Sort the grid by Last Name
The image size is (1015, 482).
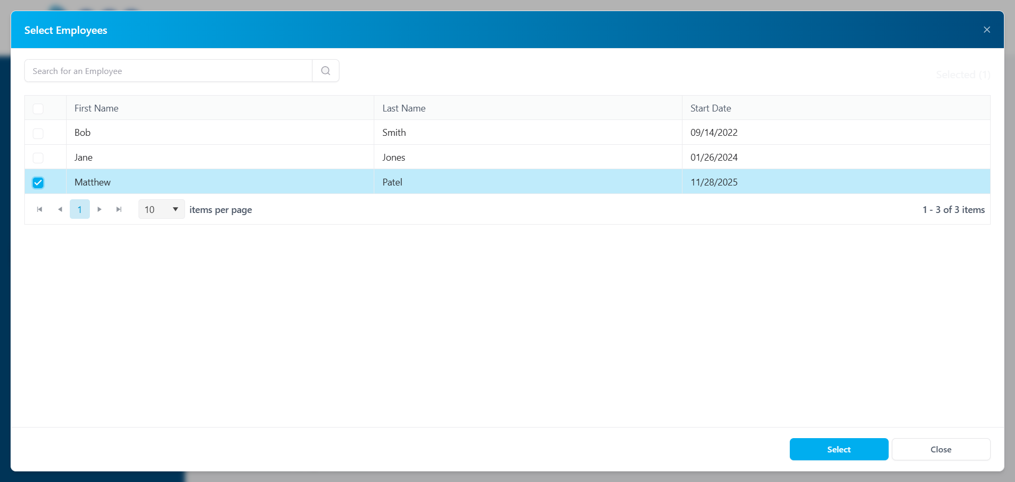tap(404, 108)
